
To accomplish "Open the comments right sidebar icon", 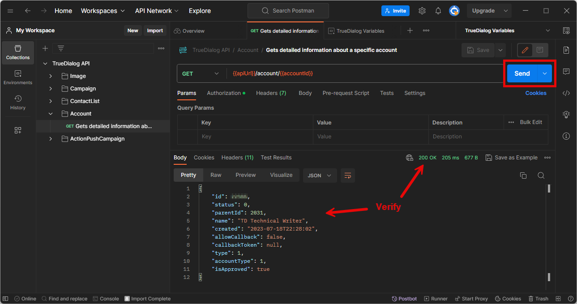I will 566,72.
